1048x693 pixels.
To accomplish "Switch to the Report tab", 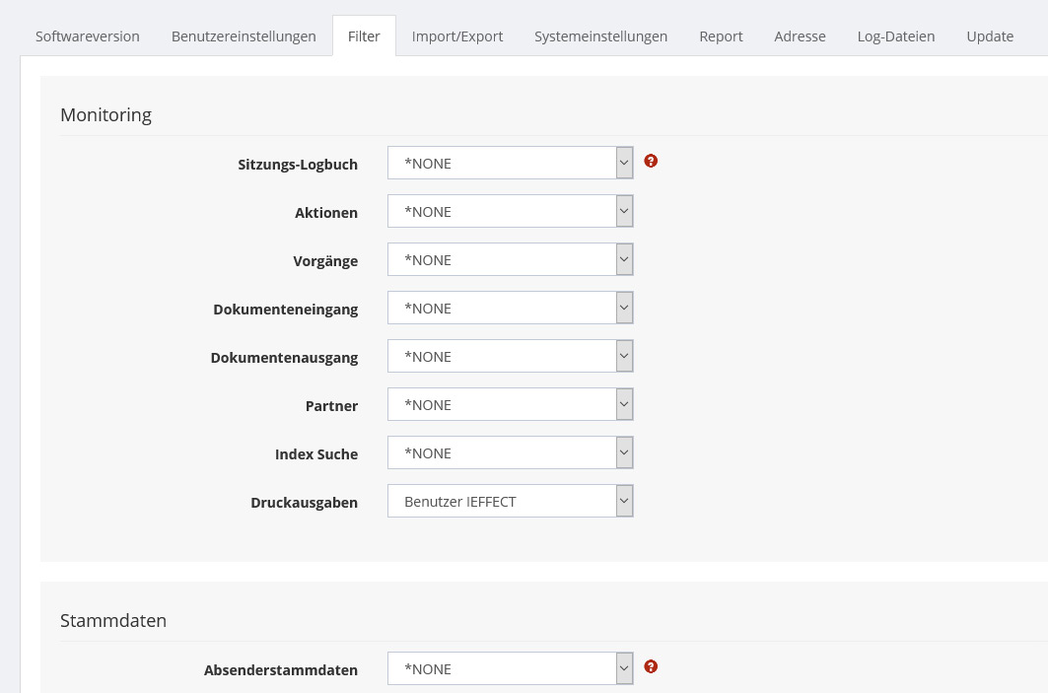I will tap(721, 36).
